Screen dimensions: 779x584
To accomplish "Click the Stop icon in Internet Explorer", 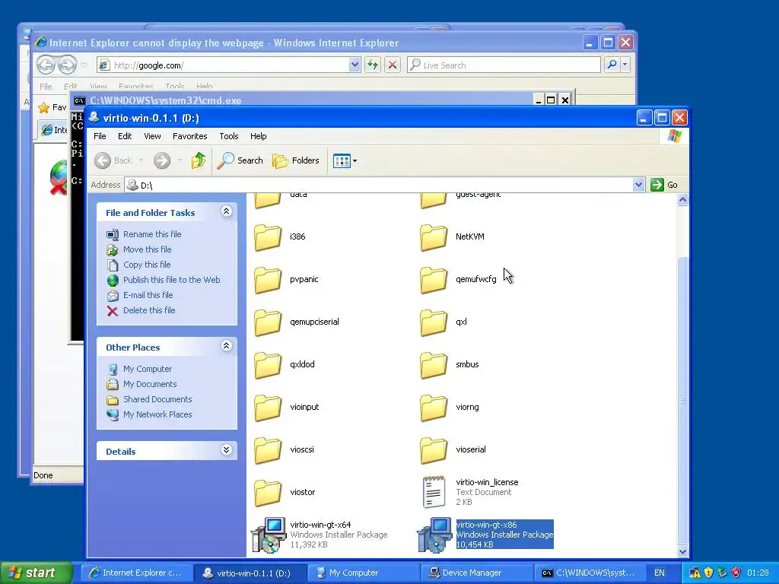I will 393,65.
